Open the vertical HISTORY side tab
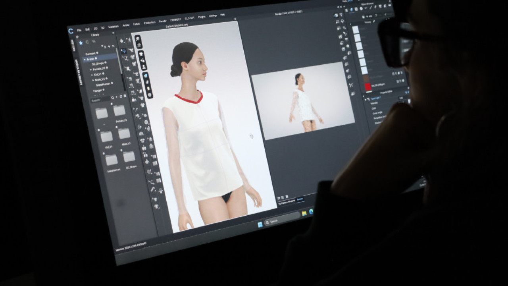 click(x=73, y=45)
